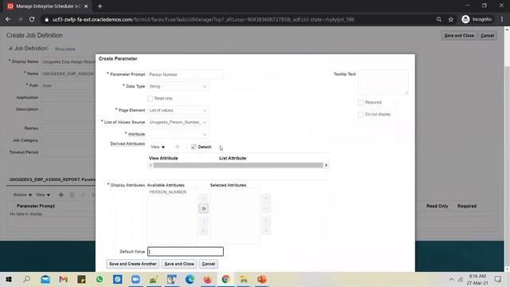
Task: Click the address bar URL
Action: point(203,19)
